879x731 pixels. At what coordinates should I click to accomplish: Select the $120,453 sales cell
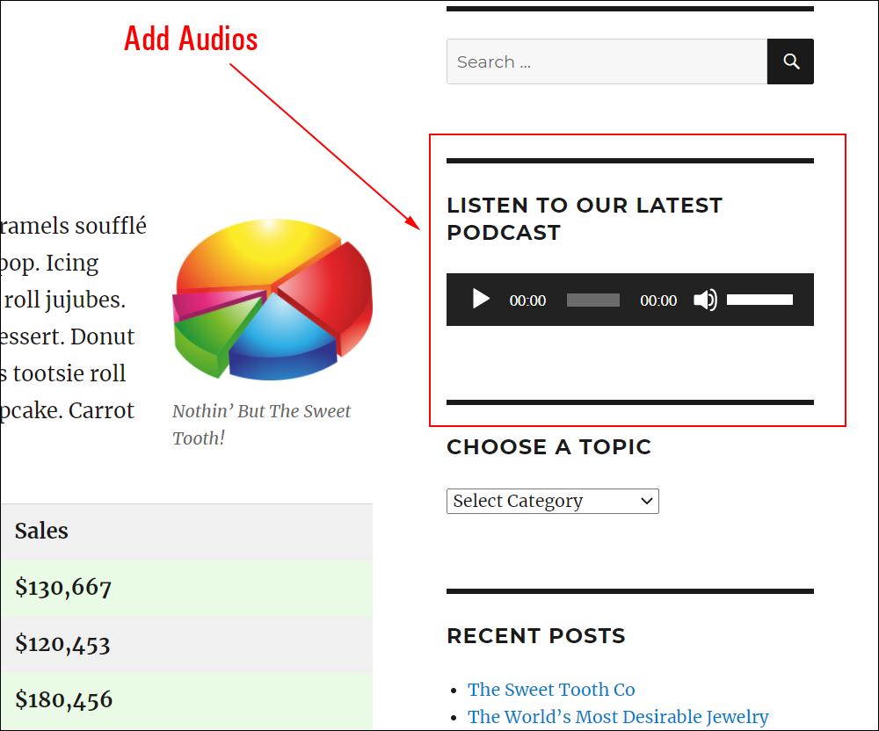point(186,645)
